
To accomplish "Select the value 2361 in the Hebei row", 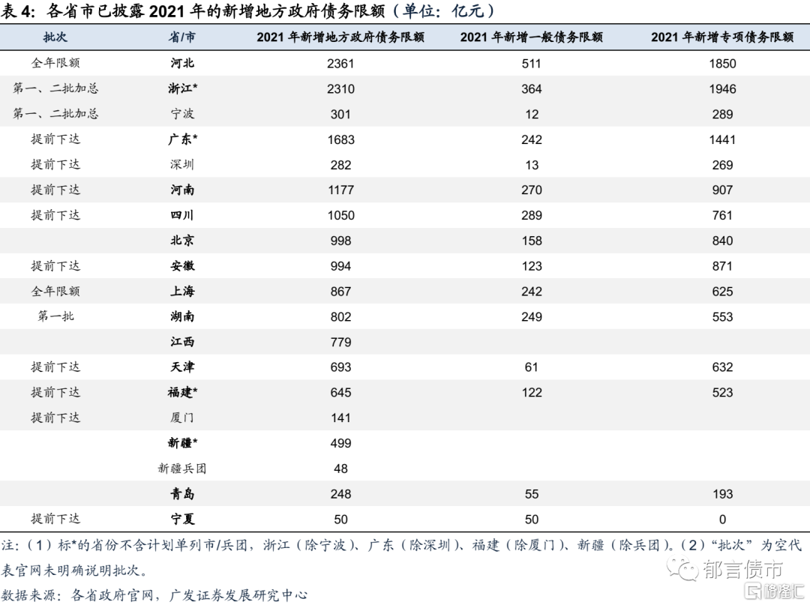I will click(x=340, y=64).
